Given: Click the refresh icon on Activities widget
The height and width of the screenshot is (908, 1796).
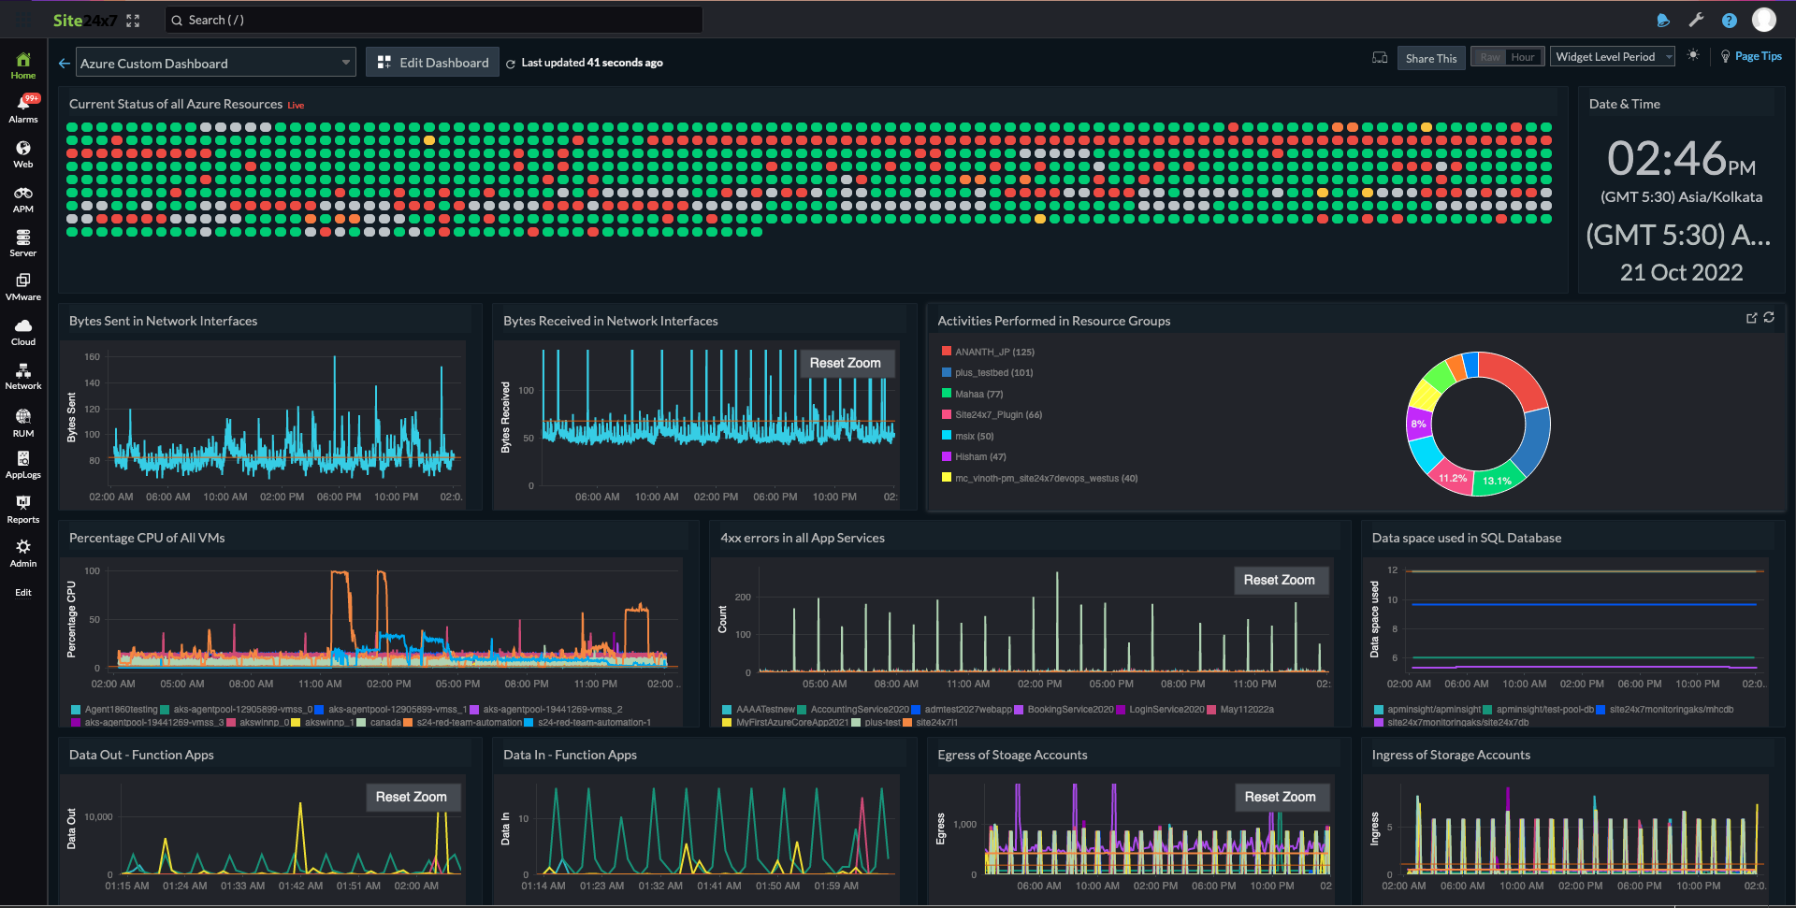Looking at the screenshot, I should pyautogui.click(x=1767, y=318).
